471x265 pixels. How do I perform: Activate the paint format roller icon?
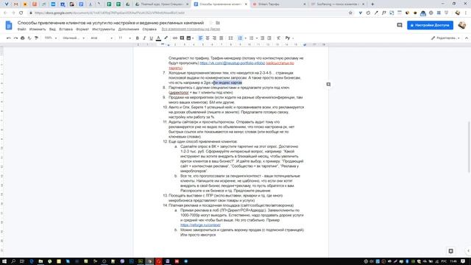coord(36,38)
